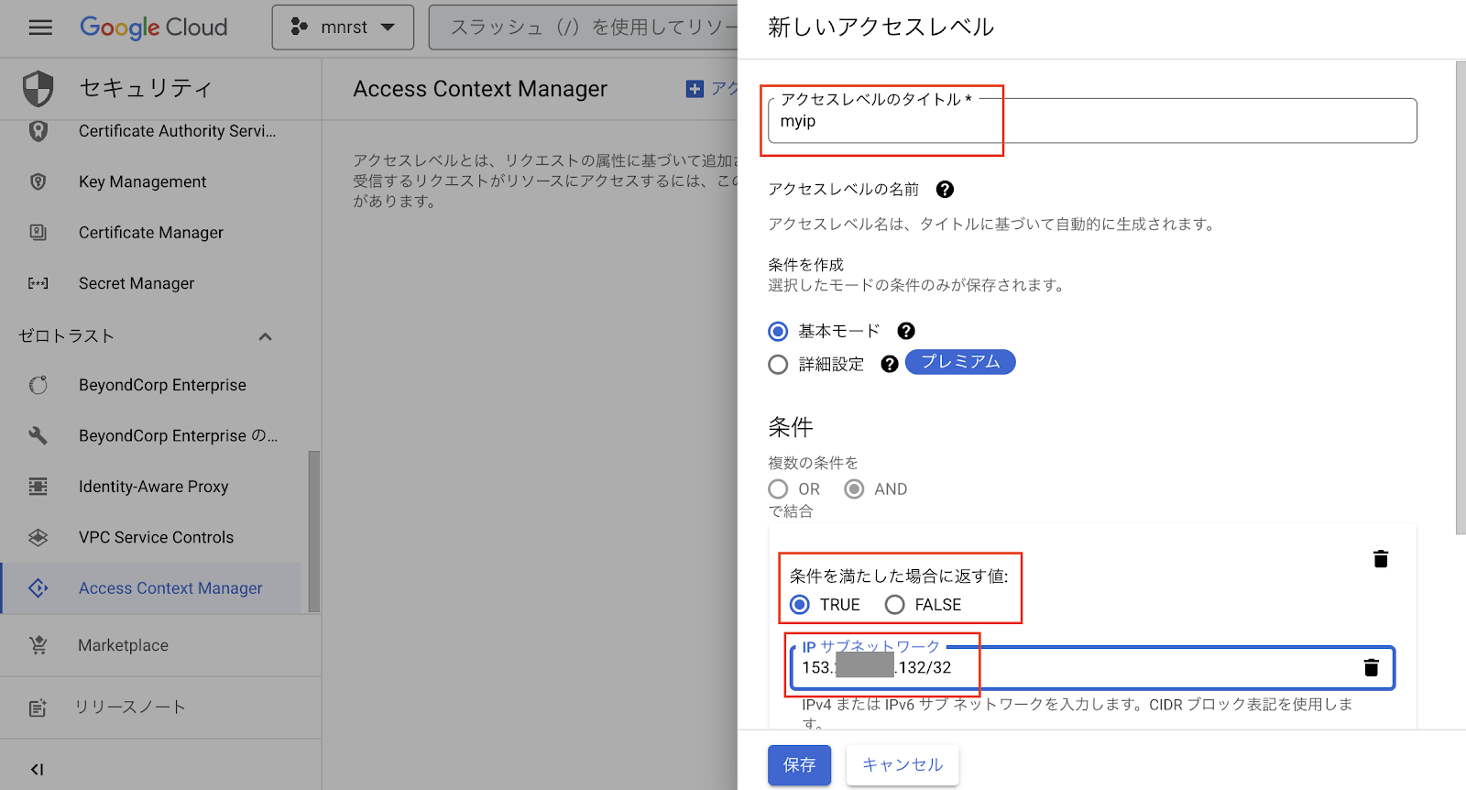Click help icon next to 詳細設定
Viewport: 1466px width, 790px height.
click(889, 365)
